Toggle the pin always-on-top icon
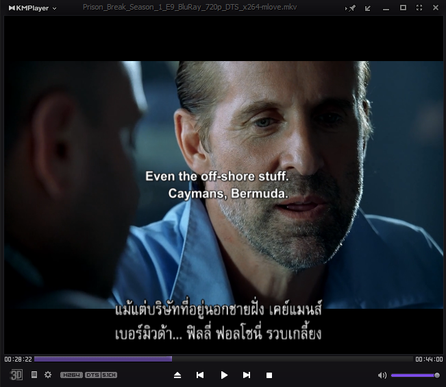This screenshot has height=387, width=446. coord(351,8)
